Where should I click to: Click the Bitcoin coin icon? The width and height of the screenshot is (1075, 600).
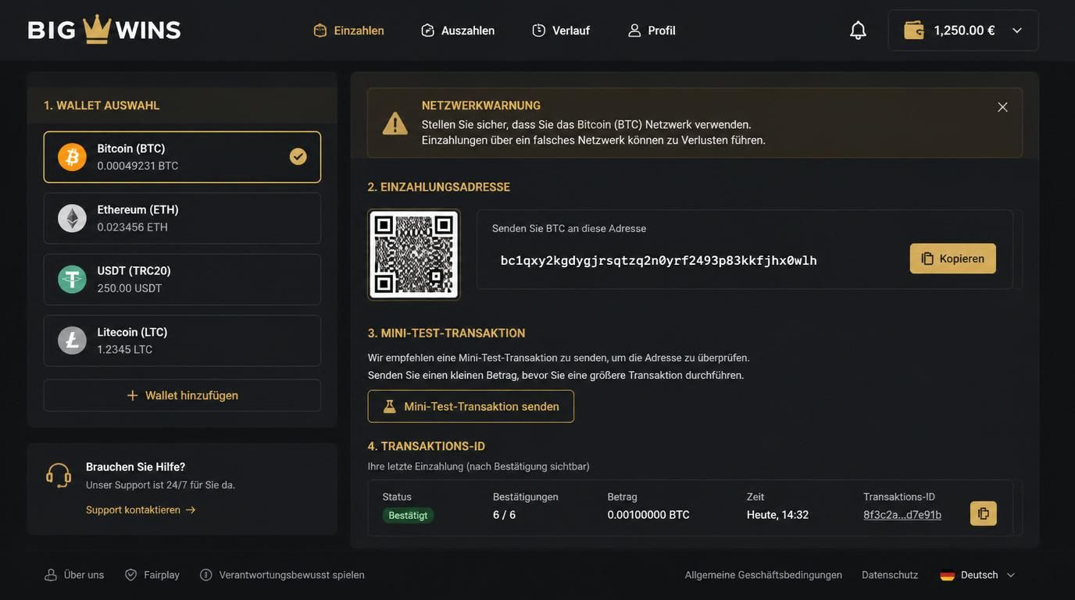72,157
